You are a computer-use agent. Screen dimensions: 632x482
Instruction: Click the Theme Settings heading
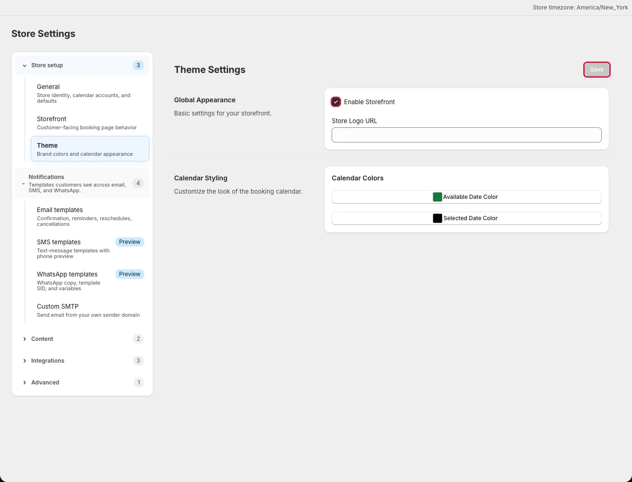click(x=210, y=70)
